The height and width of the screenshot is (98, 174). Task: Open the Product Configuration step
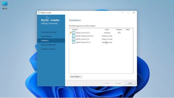[49, 45]
